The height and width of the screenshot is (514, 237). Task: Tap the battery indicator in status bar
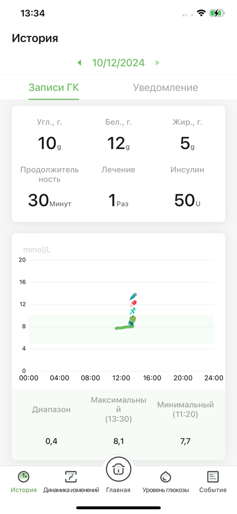click(218, 13)
